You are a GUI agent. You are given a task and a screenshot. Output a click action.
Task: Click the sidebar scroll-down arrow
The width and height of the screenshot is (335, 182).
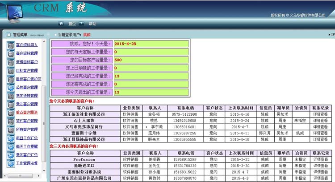[44, 171]
